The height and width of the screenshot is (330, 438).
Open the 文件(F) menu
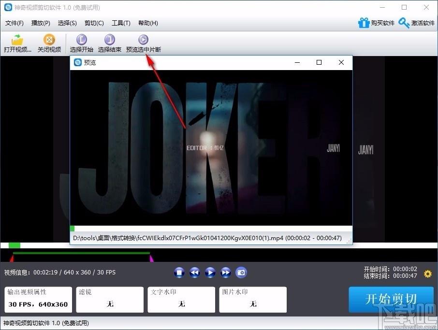tap(14, 23)
